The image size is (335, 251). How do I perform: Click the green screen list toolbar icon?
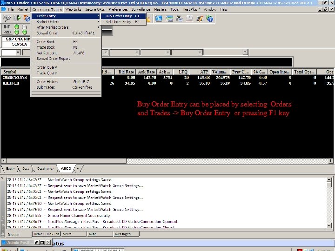pos(169,19)
